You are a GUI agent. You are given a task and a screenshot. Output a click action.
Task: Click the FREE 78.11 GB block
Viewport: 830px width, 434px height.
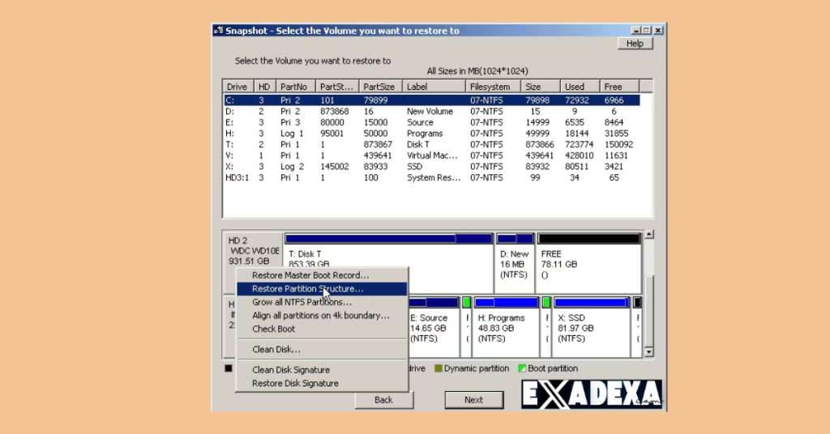[588, 263]
